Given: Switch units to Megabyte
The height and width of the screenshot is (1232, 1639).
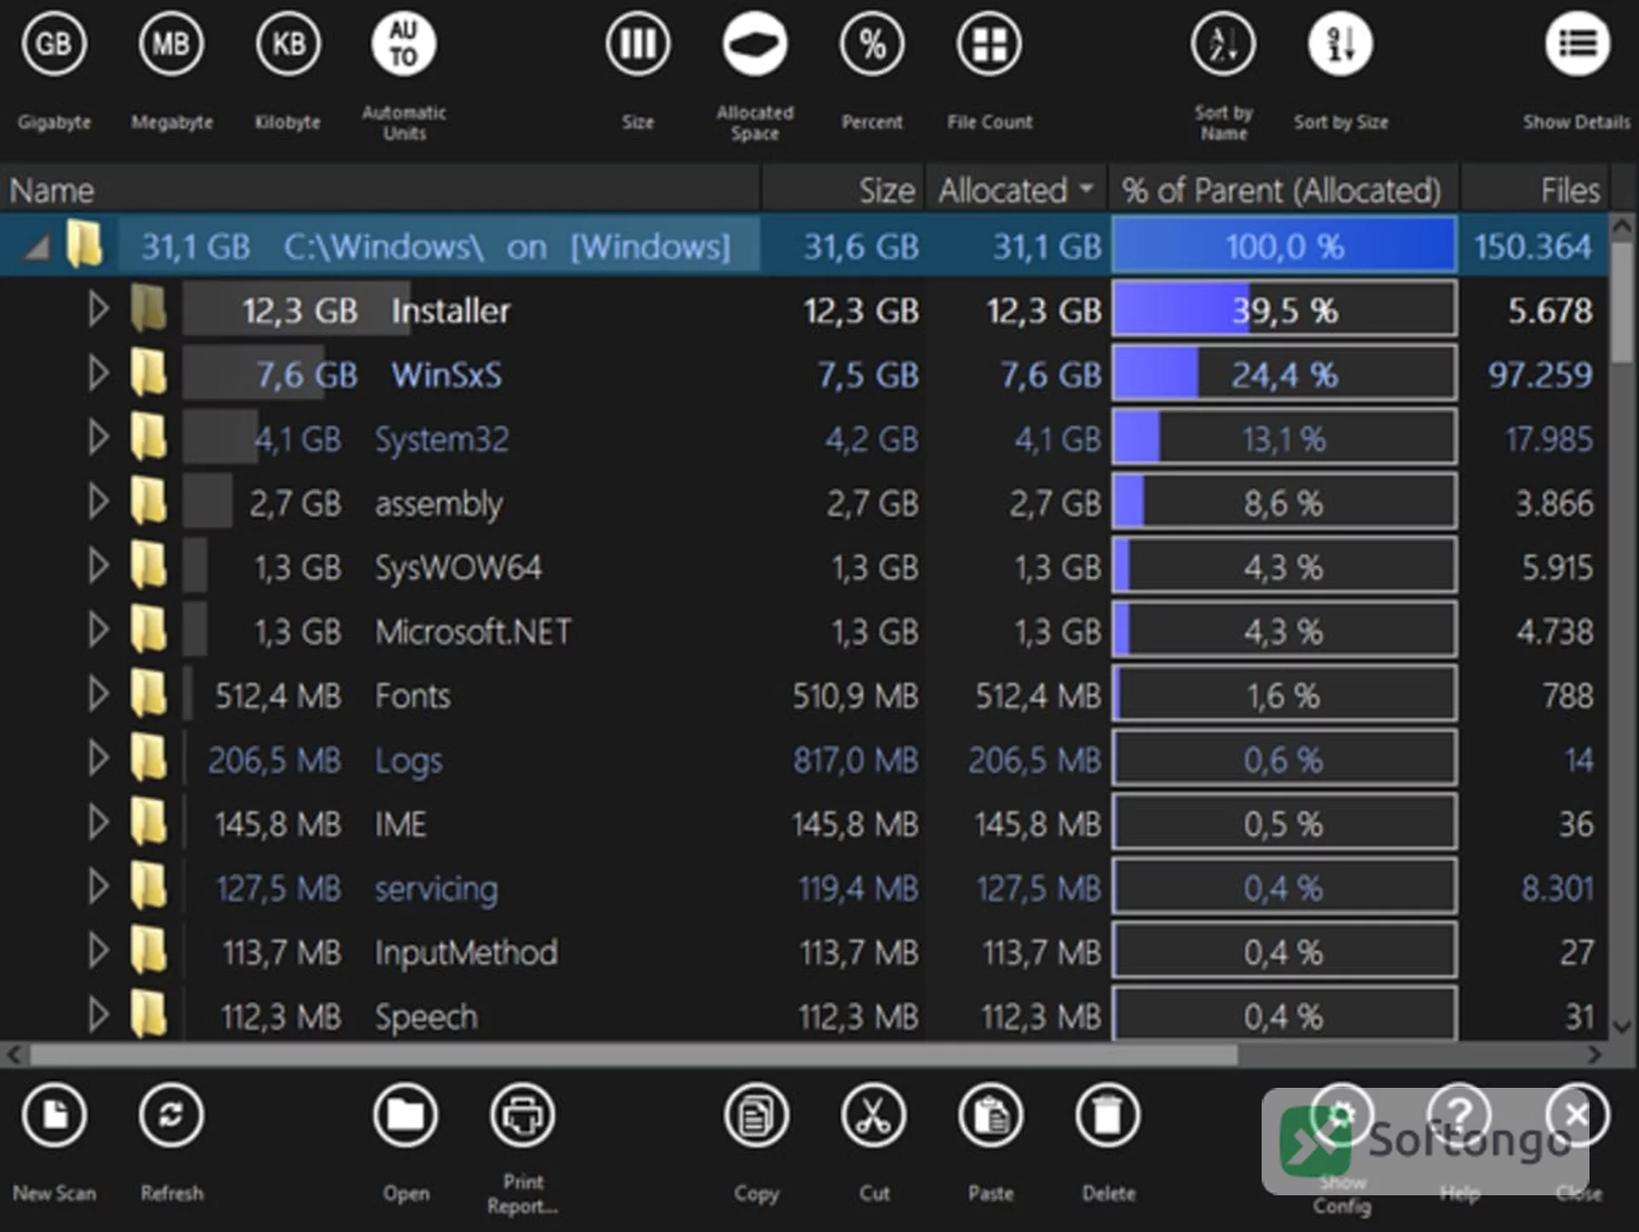Looking at the screenshot, I should pyautogui.click(x=171, y=44).
